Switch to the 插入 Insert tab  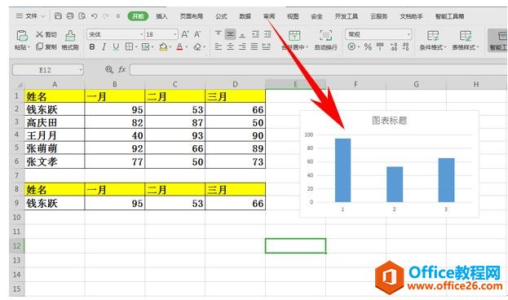[x=161, y=15]
